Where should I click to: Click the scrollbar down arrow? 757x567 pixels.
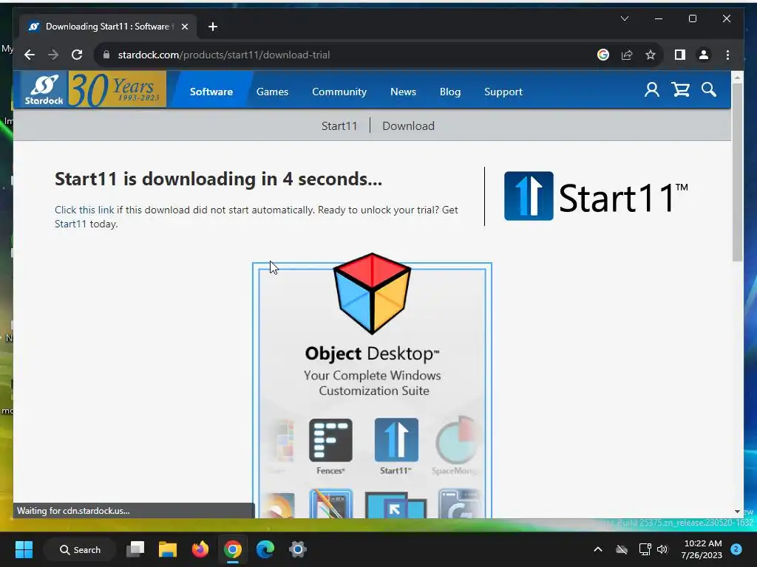(737, 512)
